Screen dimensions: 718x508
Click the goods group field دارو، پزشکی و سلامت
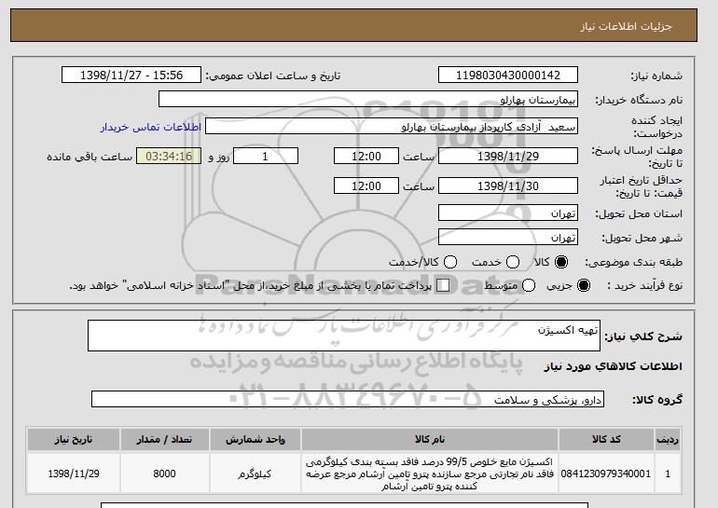pos(348,399)
